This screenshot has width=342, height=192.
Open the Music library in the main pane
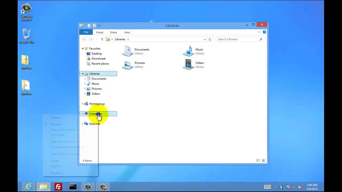[194, 51]
